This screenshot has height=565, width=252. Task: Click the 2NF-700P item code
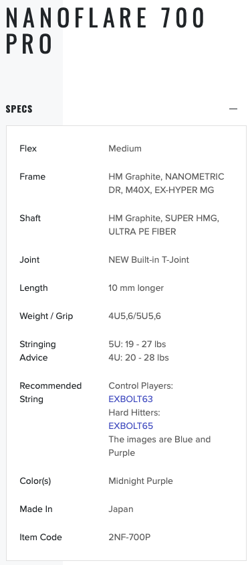pos(130,538)
